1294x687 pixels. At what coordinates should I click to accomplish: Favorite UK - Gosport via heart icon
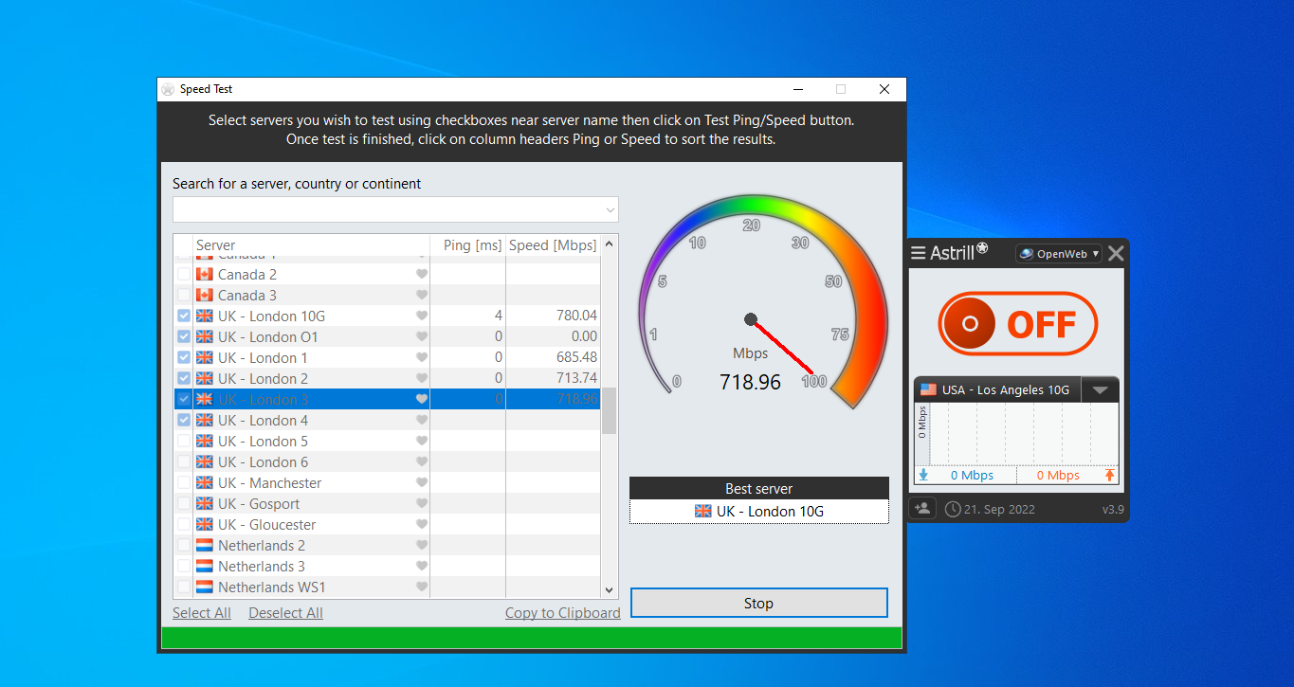[x=422, y=504]
